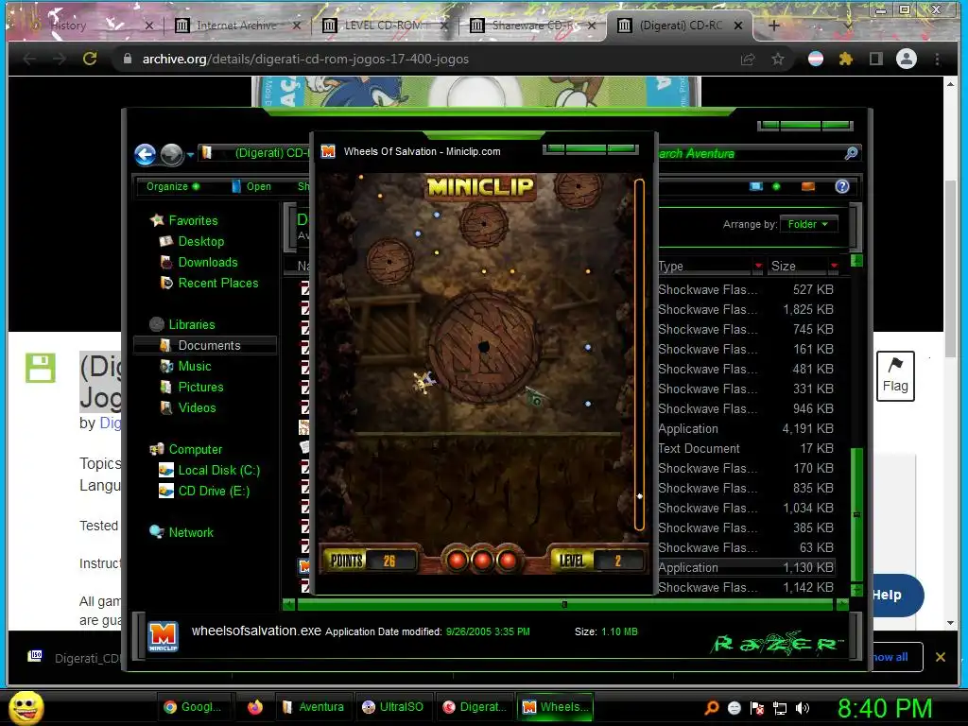The height and width of the screenshot is (726, 968).
Task: Open the browser extensions puzzle icon
Action: [x=846, y=59]
